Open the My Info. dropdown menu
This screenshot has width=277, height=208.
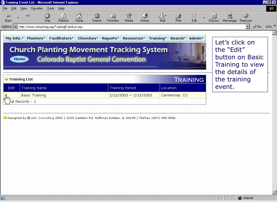[x=14, y=38]
